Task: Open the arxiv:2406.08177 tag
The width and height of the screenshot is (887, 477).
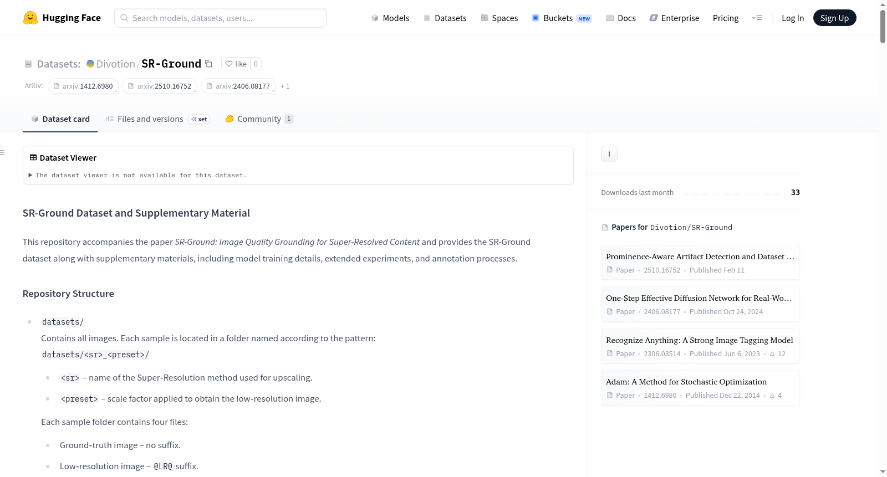Action: point(238,86)
